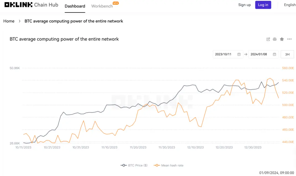Click the start date field 2023/10/11
This screenshot has height=176, width=296.
click(223, 54)
